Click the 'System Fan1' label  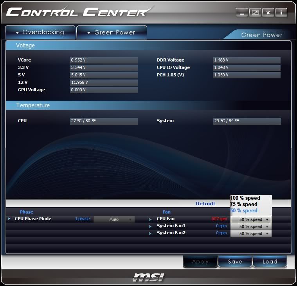click(171, 226)
